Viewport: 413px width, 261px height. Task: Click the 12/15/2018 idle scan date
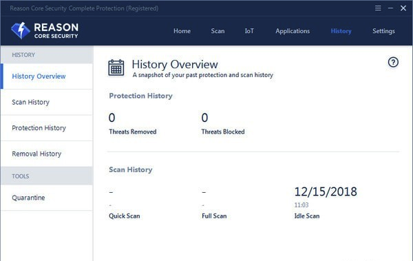(x=326, y=191)
